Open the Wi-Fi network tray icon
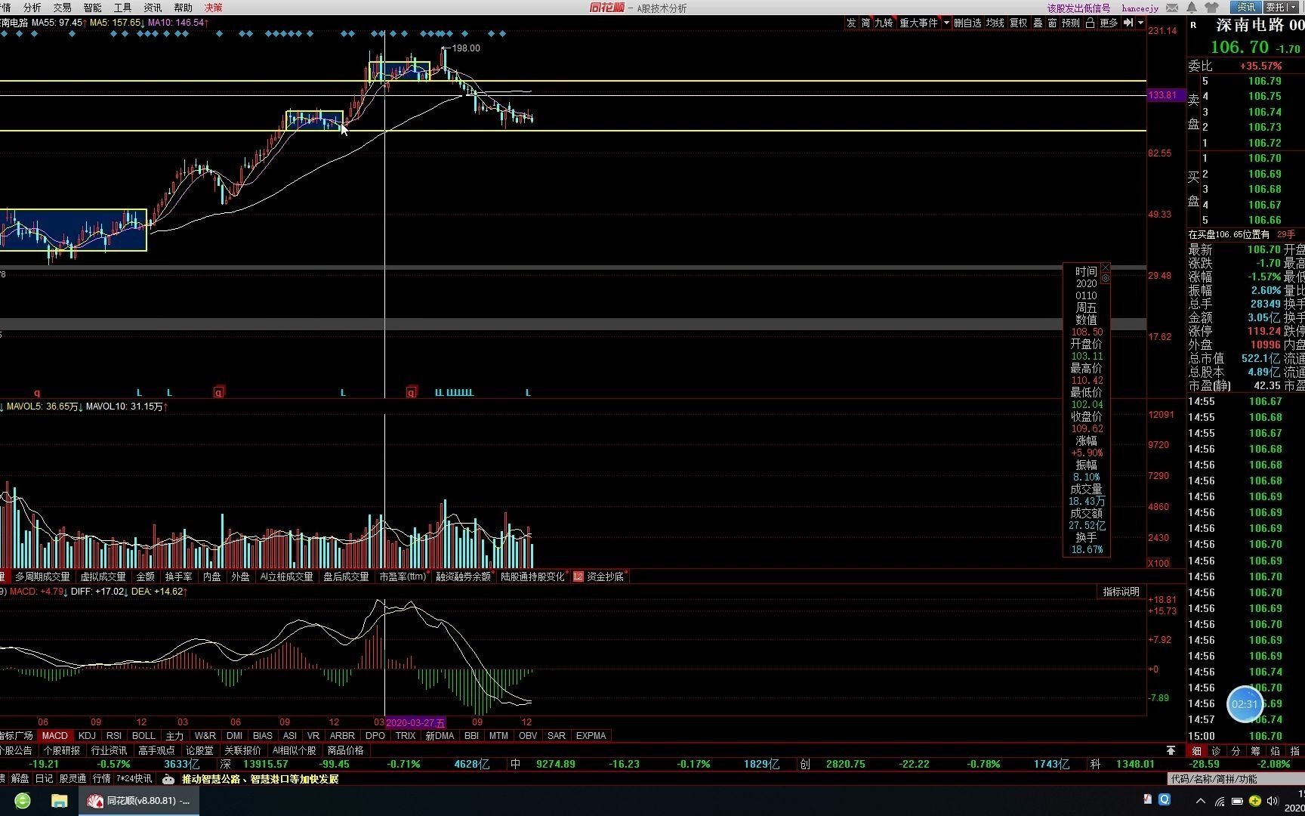The width and height of the screenshot is (1305, 816). tap(1220, 801)
